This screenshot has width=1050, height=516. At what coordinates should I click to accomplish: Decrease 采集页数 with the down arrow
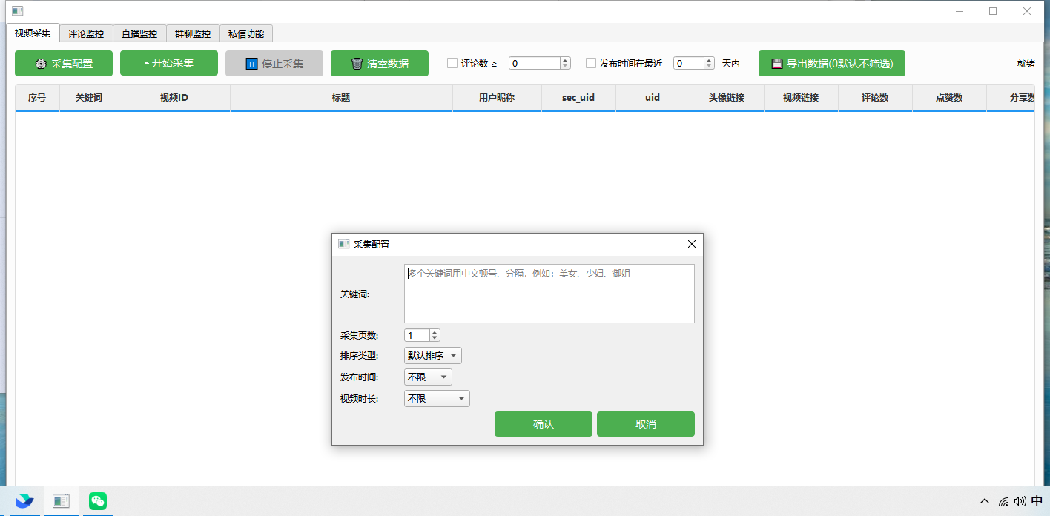pos(435,338)
